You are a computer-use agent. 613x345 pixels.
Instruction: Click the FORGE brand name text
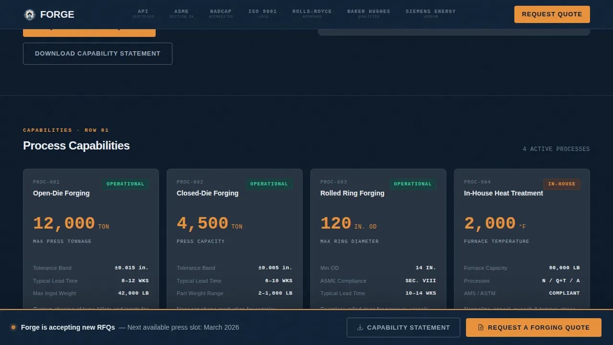57,15
